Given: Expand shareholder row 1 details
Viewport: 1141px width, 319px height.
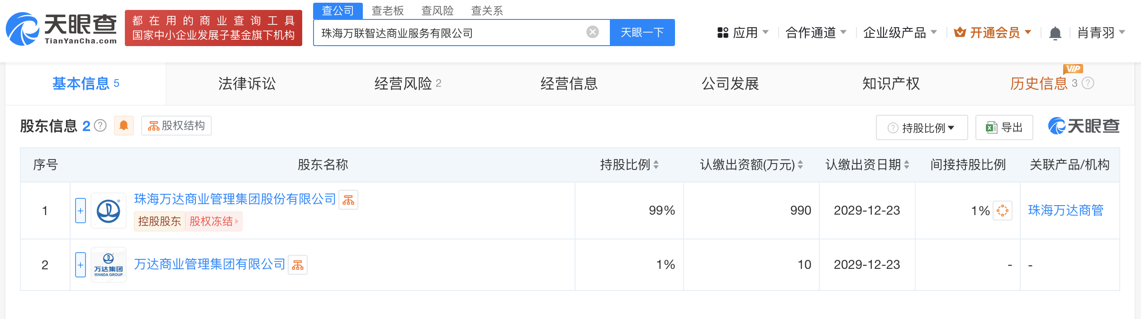Looking at the screenshot, I should tap(81, 211).
